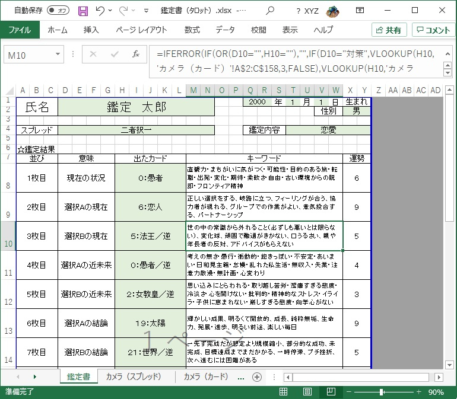Click the meaning cell 選択Aの結論
The height and width of the screenshot is (399, 457).
(x=86, y=323)
